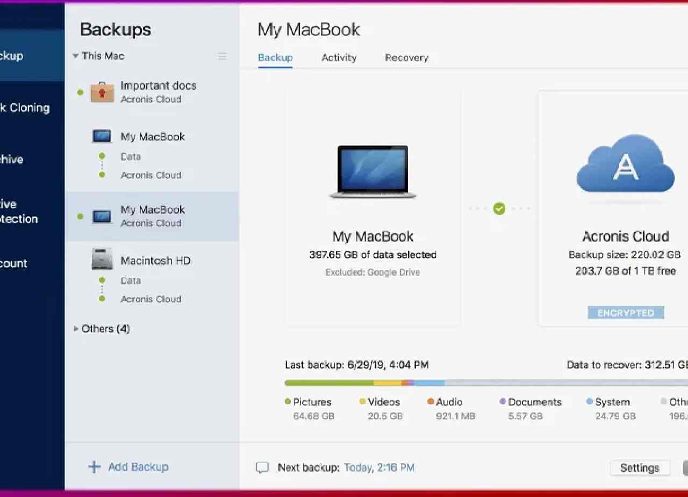
Task: Click the '921.1 MB' Audio value
Action: 455,416
